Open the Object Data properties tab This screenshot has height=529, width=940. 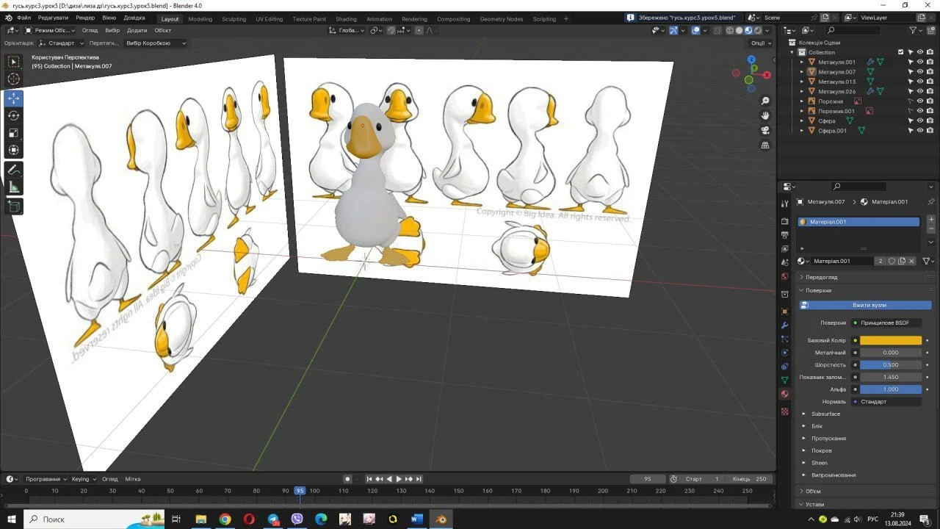point(785,380)
